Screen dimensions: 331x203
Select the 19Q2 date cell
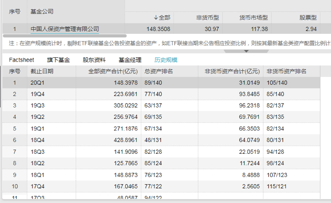(x=37, y=117)
